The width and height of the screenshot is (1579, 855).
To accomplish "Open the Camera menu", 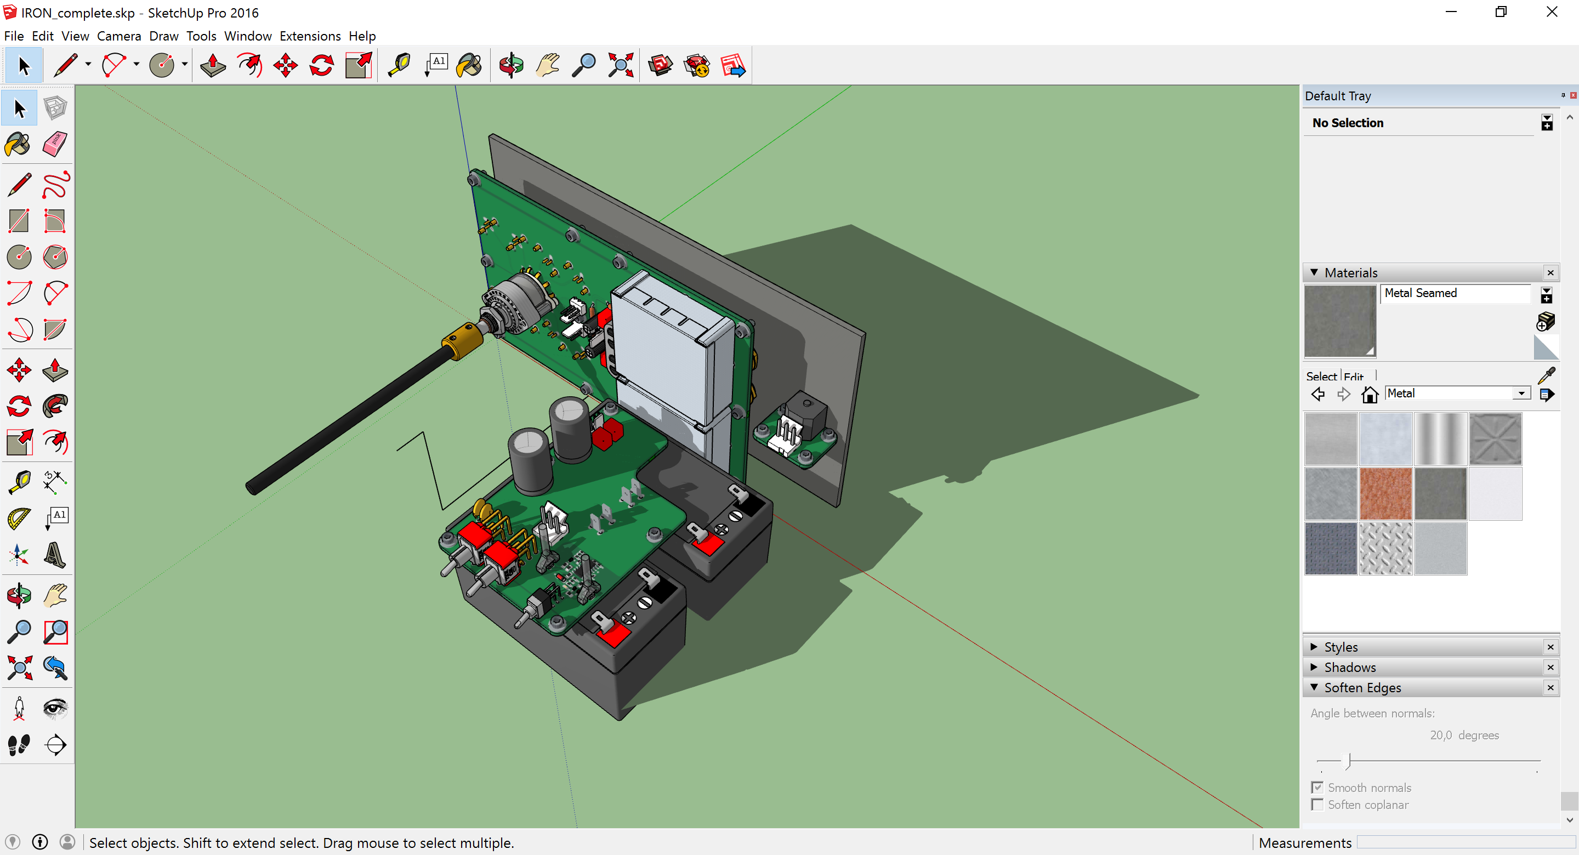I will (x=119, y=36).
